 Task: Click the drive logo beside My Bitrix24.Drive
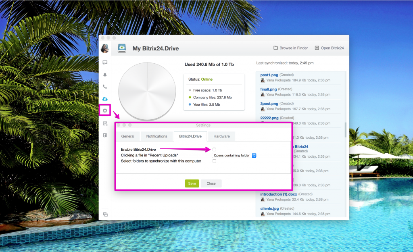pos(122,48)
